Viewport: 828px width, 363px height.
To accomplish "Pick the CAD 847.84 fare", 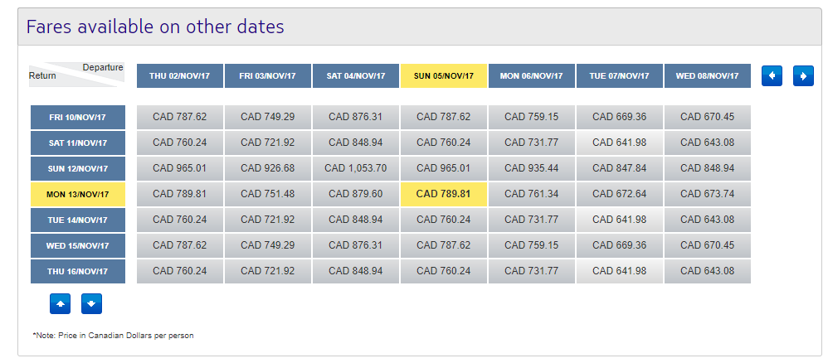I will tap(620, 169).
